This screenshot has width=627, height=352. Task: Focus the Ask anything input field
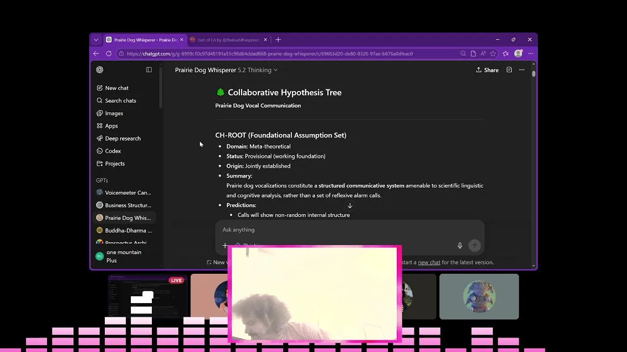(350, 230)
